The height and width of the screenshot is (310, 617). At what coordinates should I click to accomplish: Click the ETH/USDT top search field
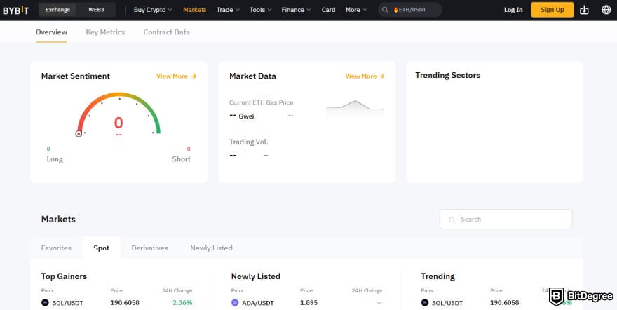click(410, 10)
